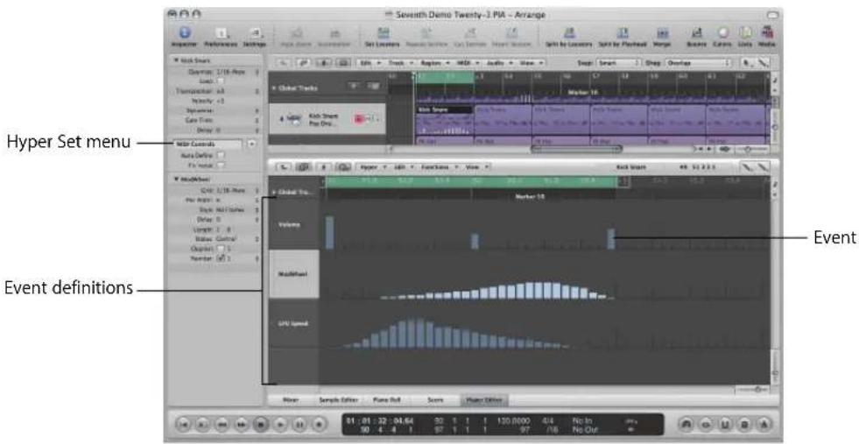Click the Set Locators toolbar icon
This screenshot has height=444, width=859.
(x=384, y=38)
